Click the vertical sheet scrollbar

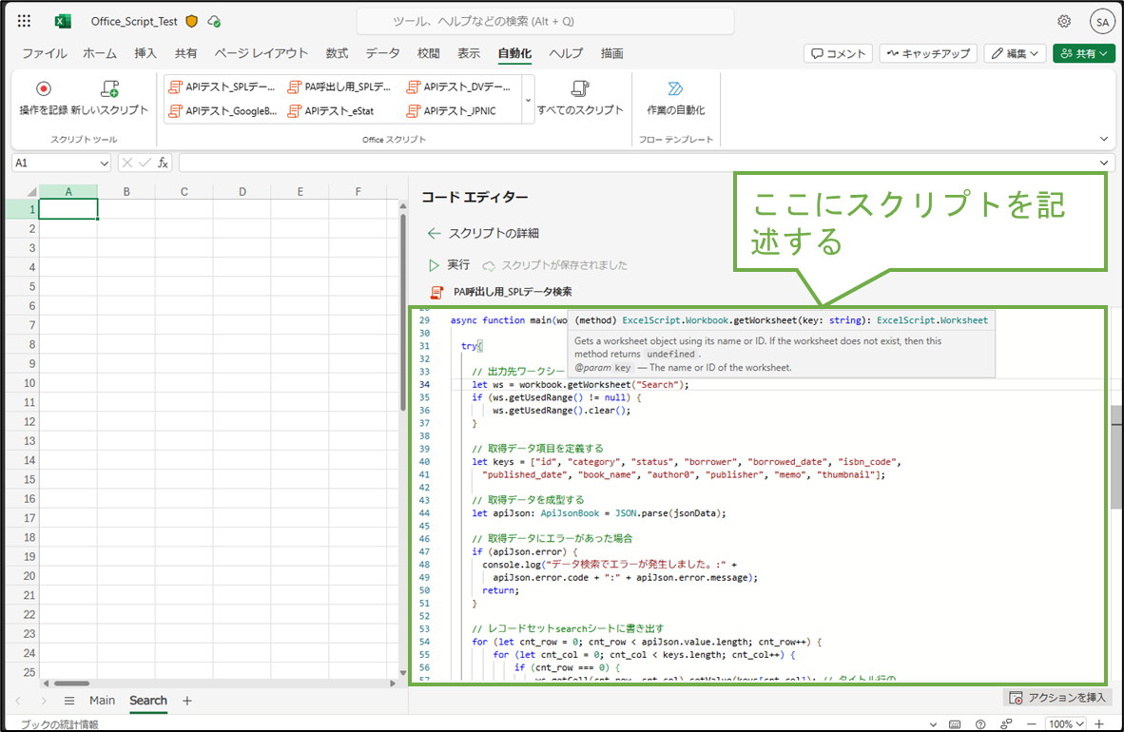coord(403,311)
